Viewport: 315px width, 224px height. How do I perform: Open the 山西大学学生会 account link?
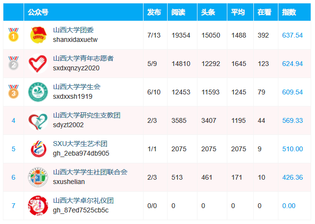(77, 87)
